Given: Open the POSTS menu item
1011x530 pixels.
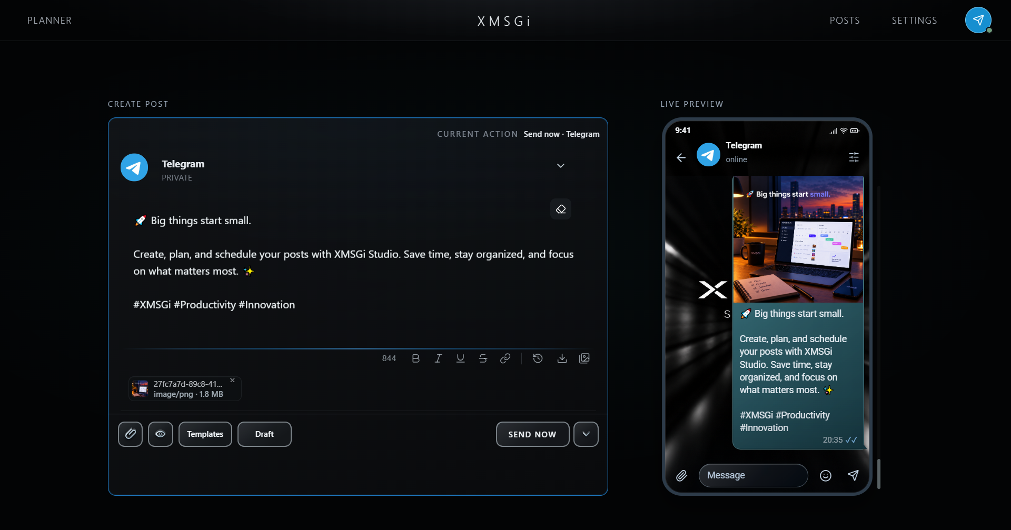Looking at the screenshot, I should (x=845, y=21).
